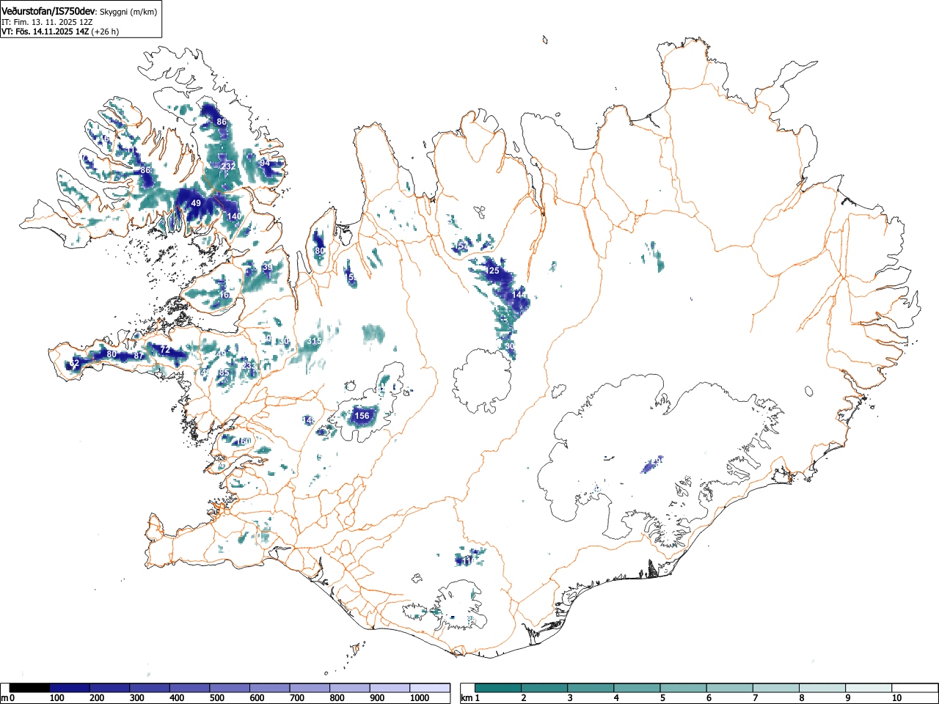Click the 'VT: Fös. 14.11.2025 14Z' valid time
The width and height of the screenshot is (939, 704).
(45, 32)
